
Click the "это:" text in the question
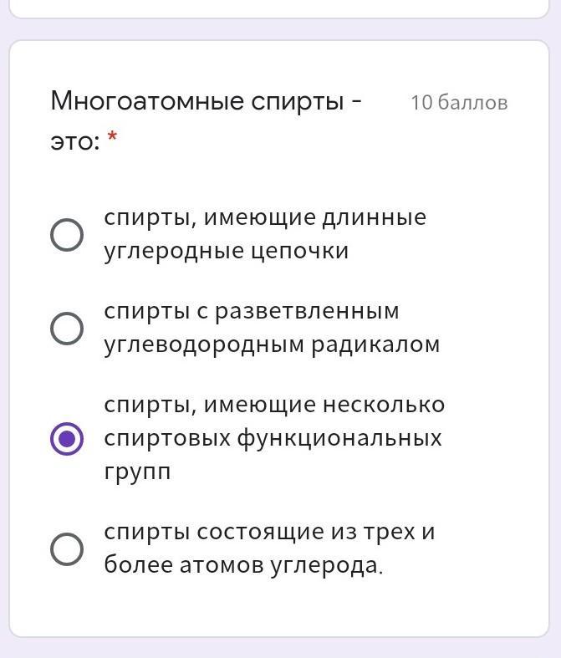pyautogui.click(x=75, y=140)
